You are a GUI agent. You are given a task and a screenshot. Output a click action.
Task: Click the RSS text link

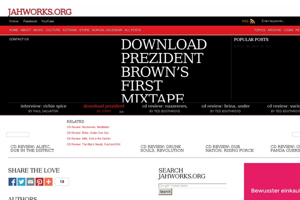click(245, 21)
